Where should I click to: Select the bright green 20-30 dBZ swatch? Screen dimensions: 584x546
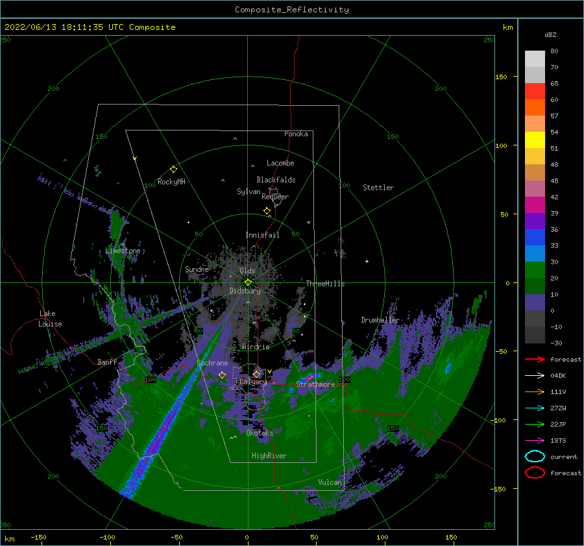[x=535, y=270]
